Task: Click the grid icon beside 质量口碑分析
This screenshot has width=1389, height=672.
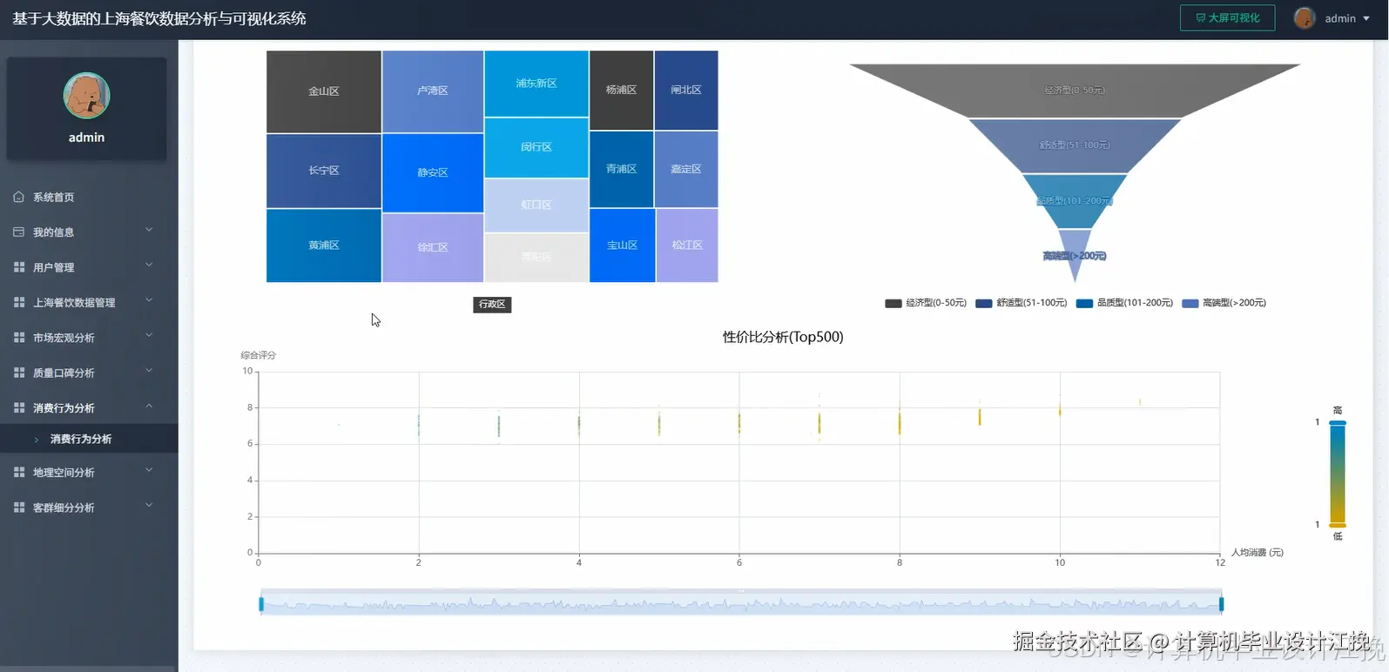Action: coord(19,373)
